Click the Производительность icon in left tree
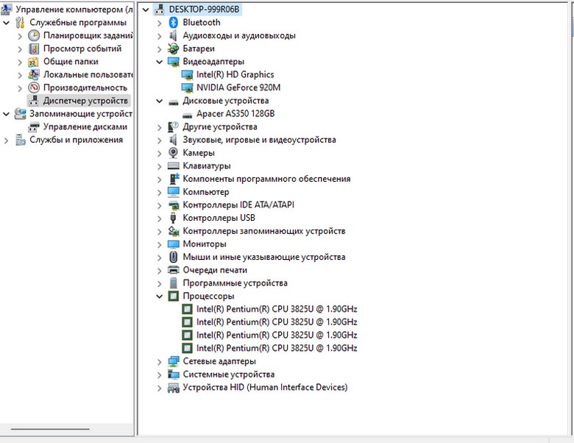The image size is (574, 443). (34, 88)
